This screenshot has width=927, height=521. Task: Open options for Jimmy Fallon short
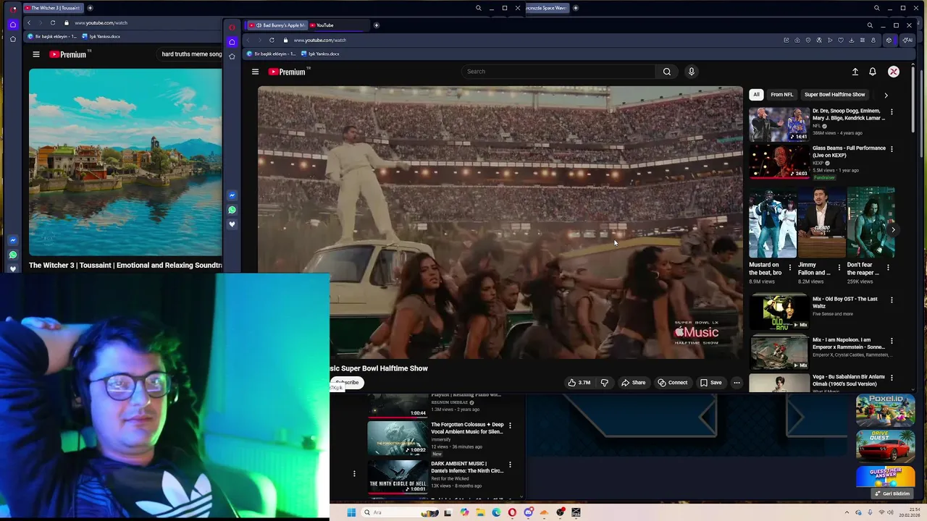coord(839,268)
